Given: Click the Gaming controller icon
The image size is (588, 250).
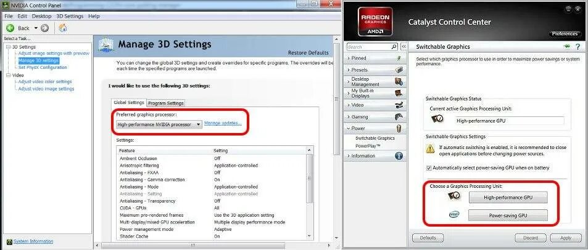Looking at the screenshot, I should (x=399, y=117).
